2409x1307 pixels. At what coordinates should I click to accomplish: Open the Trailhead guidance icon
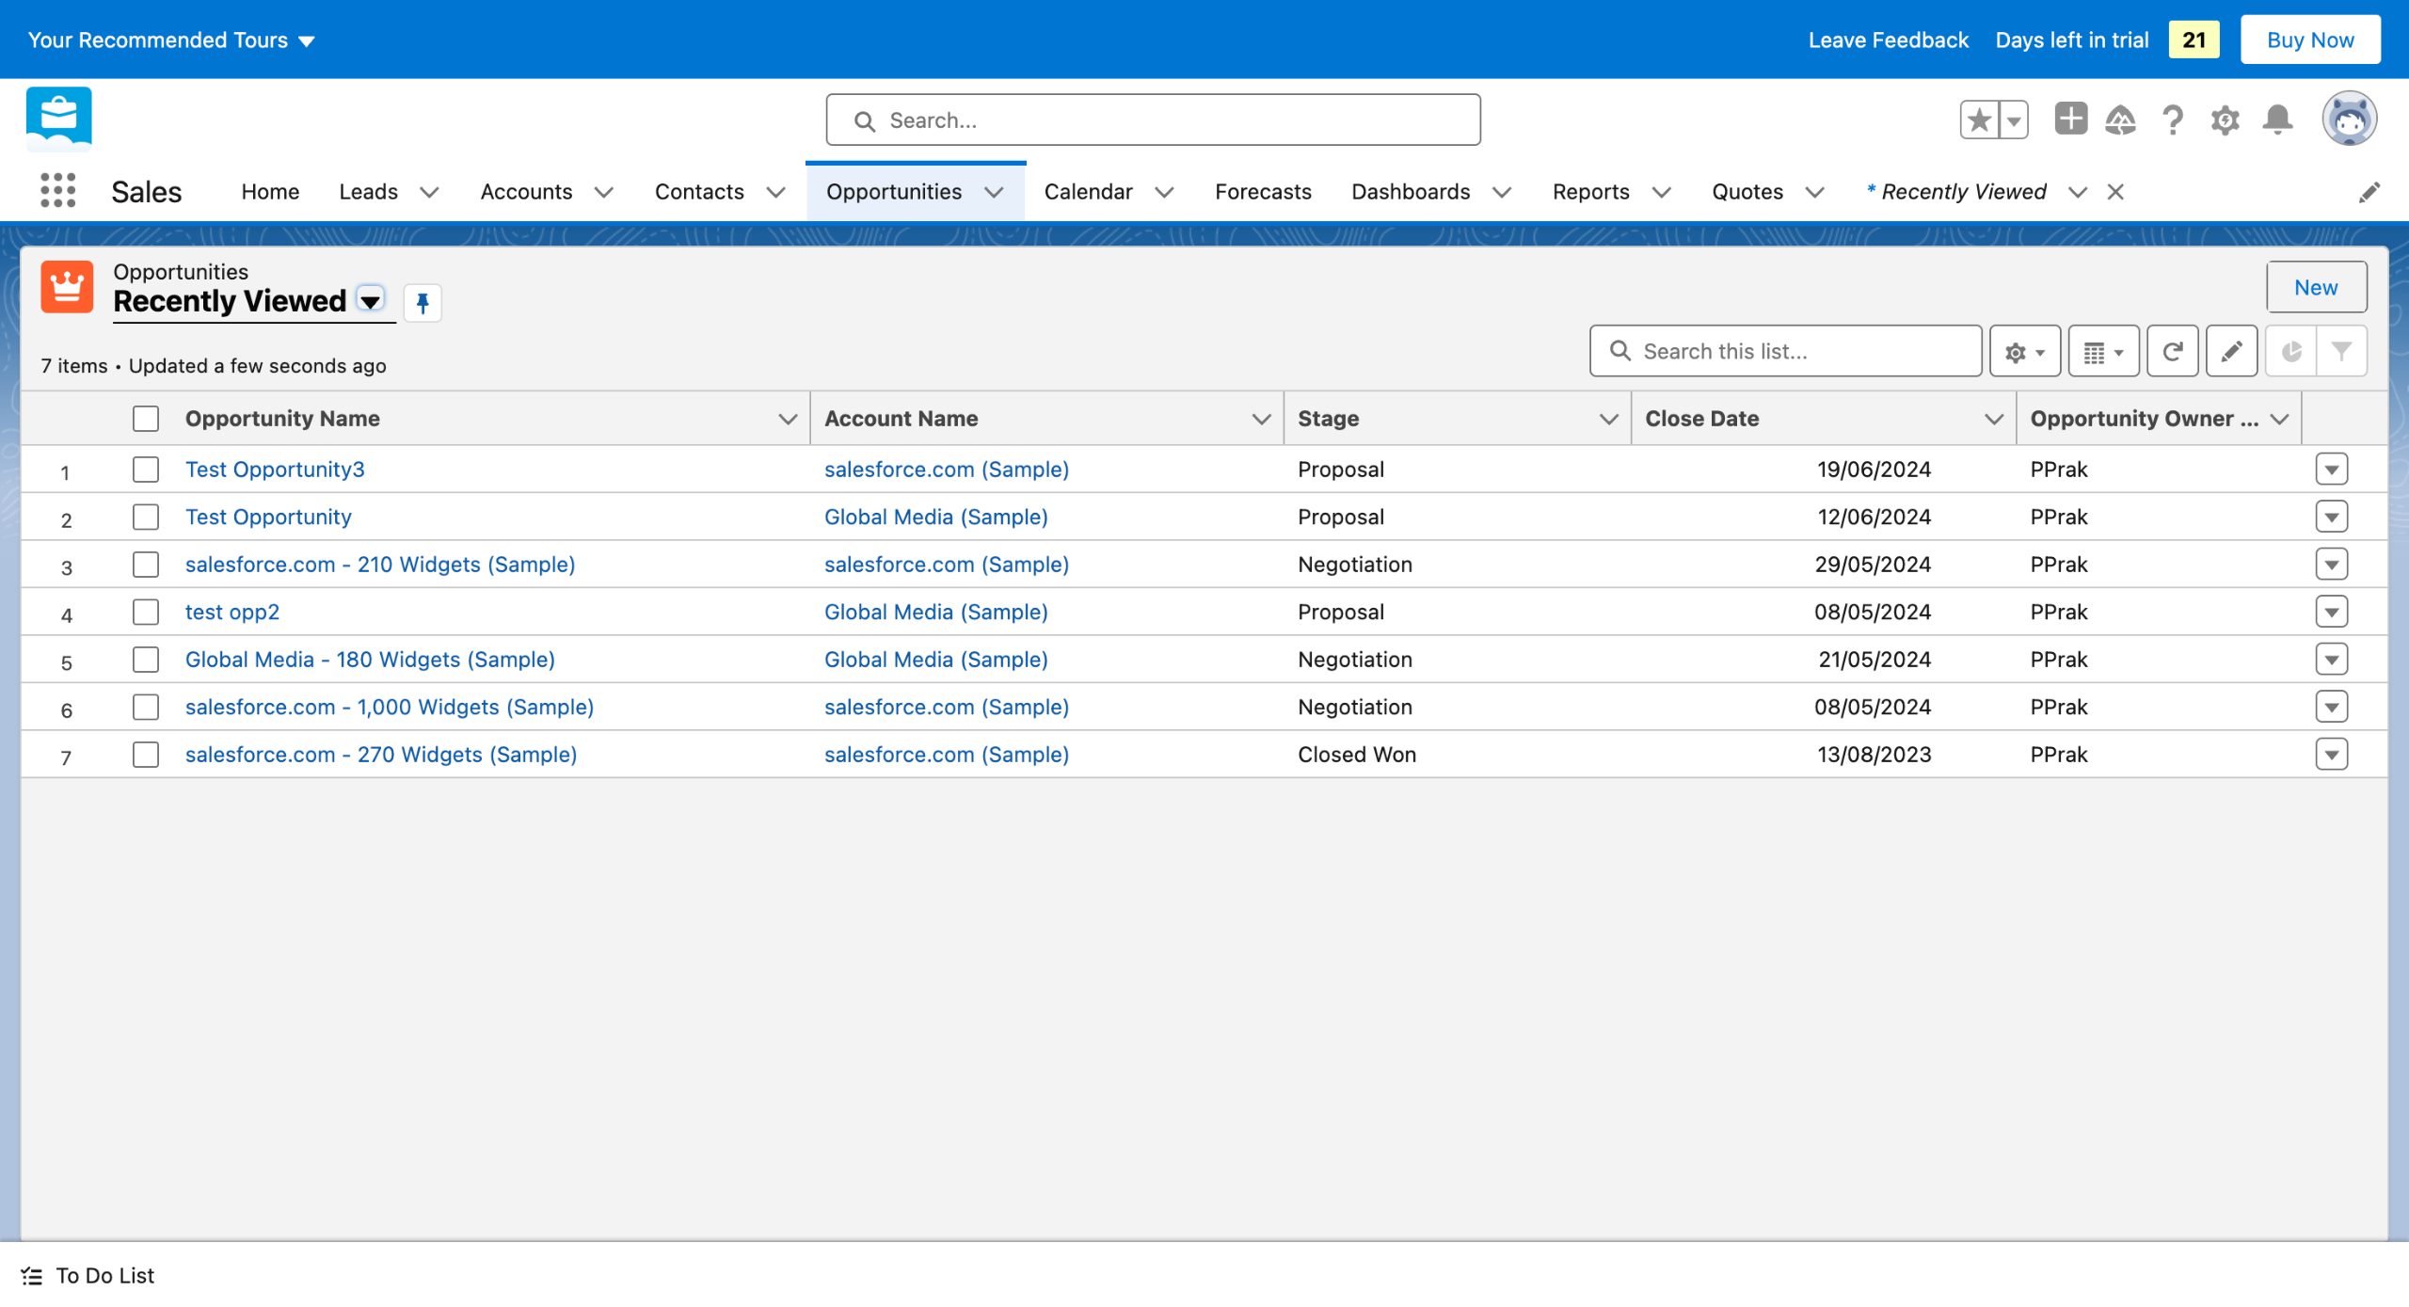[2120, 120]
